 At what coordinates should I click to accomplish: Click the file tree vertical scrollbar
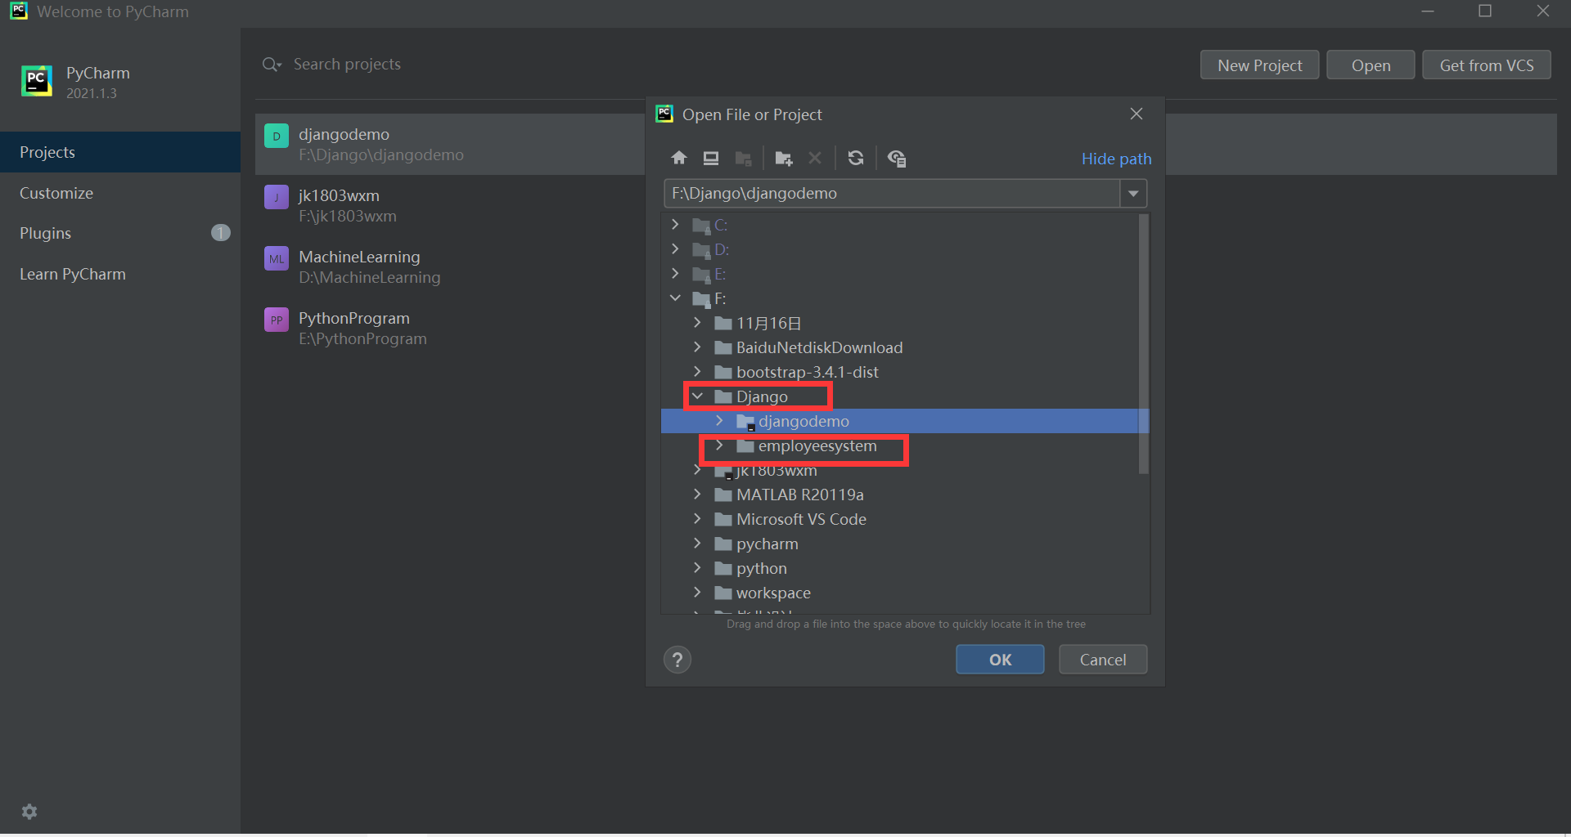click(1144, 343)
